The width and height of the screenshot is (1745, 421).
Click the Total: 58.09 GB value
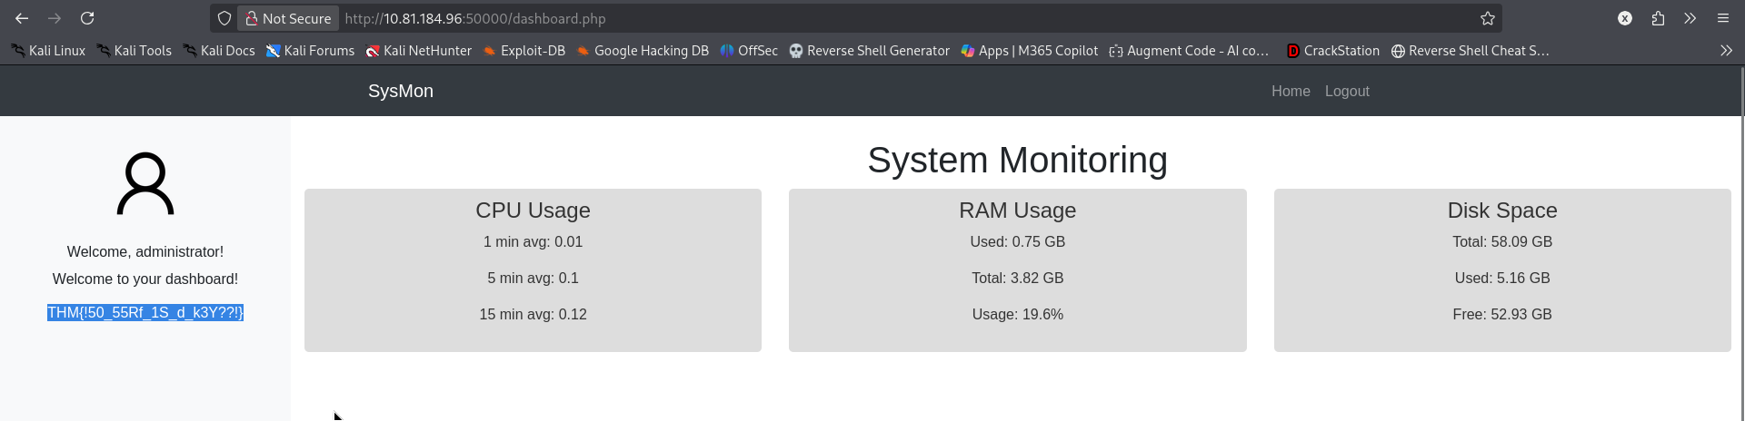1502,241
